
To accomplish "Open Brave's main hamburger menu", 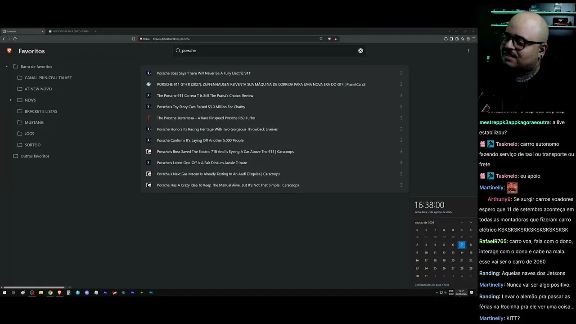I will point(474,39).
